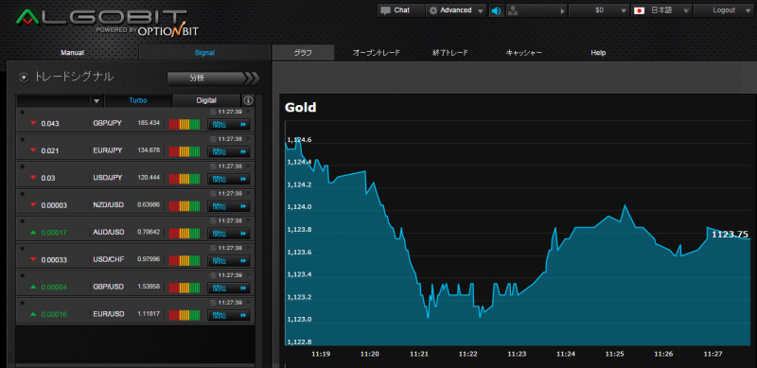
Task: Open the Chat speech bubble button
Action: (400, 10)
